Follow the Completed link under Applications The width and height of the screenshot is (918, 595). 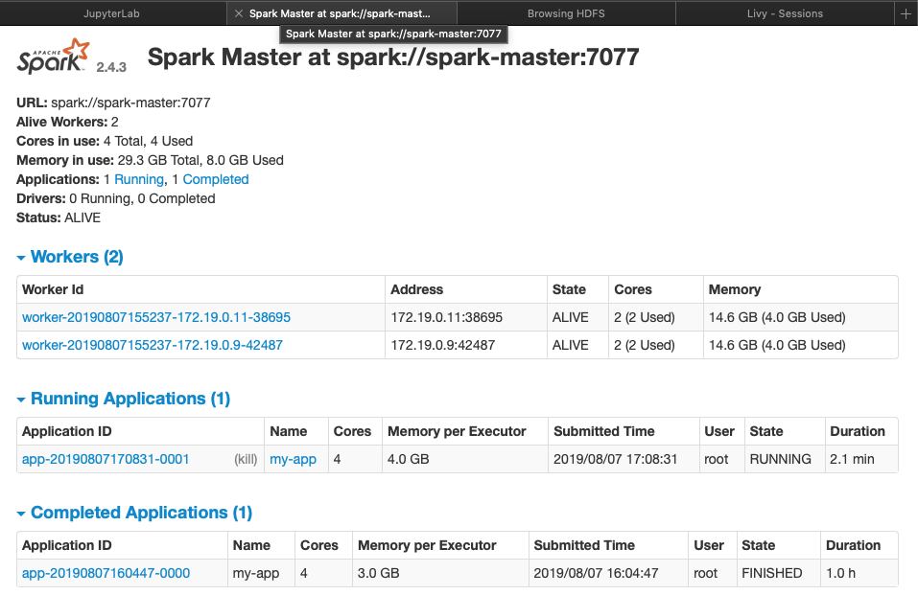pyautogui.click(x=216, y=179)
